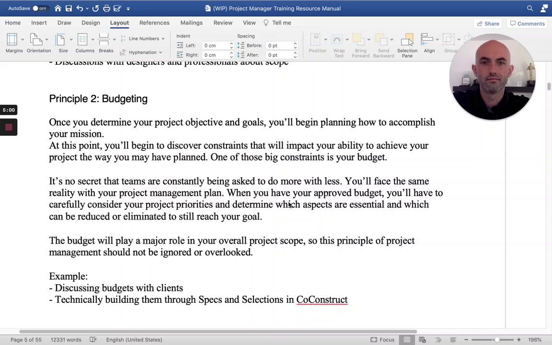Save the document with floppy disk icon
552x345 pixels.
click(x=69, y=8)
